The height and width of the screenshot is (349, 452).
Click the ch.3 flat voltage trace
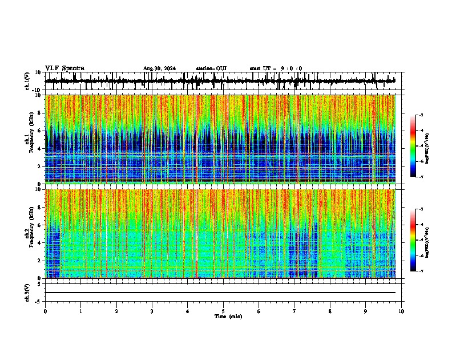pos(220,293)
